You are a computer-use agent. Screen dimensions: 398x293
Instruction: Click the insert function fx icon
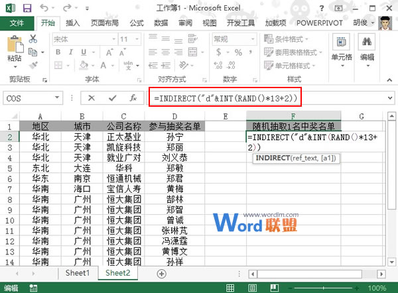[x=133, y=98]
